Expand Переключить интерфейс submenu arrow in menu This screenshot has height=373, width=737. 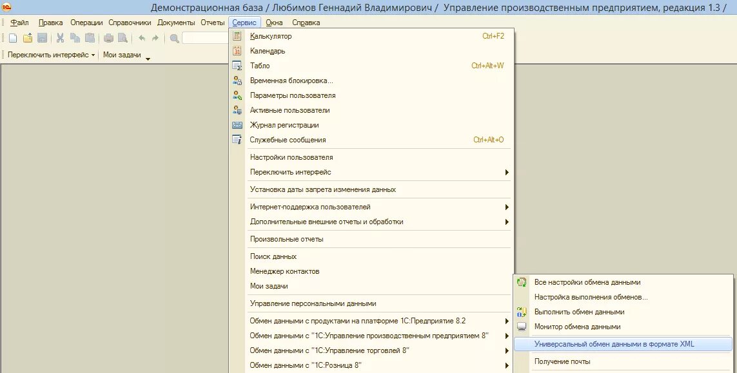tap(507, 173)
